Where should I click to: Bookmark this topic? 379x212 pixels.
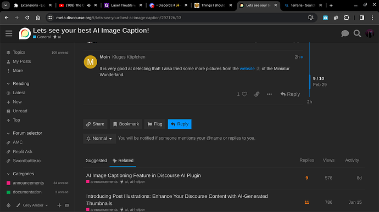coord(126,124)
